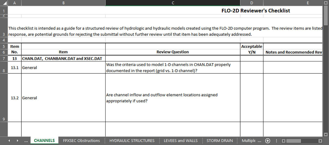Viewport: 329px width, 145px height.
Task: Click the horizontal scrollbar left arrow
Action: [x=283, y=141]
